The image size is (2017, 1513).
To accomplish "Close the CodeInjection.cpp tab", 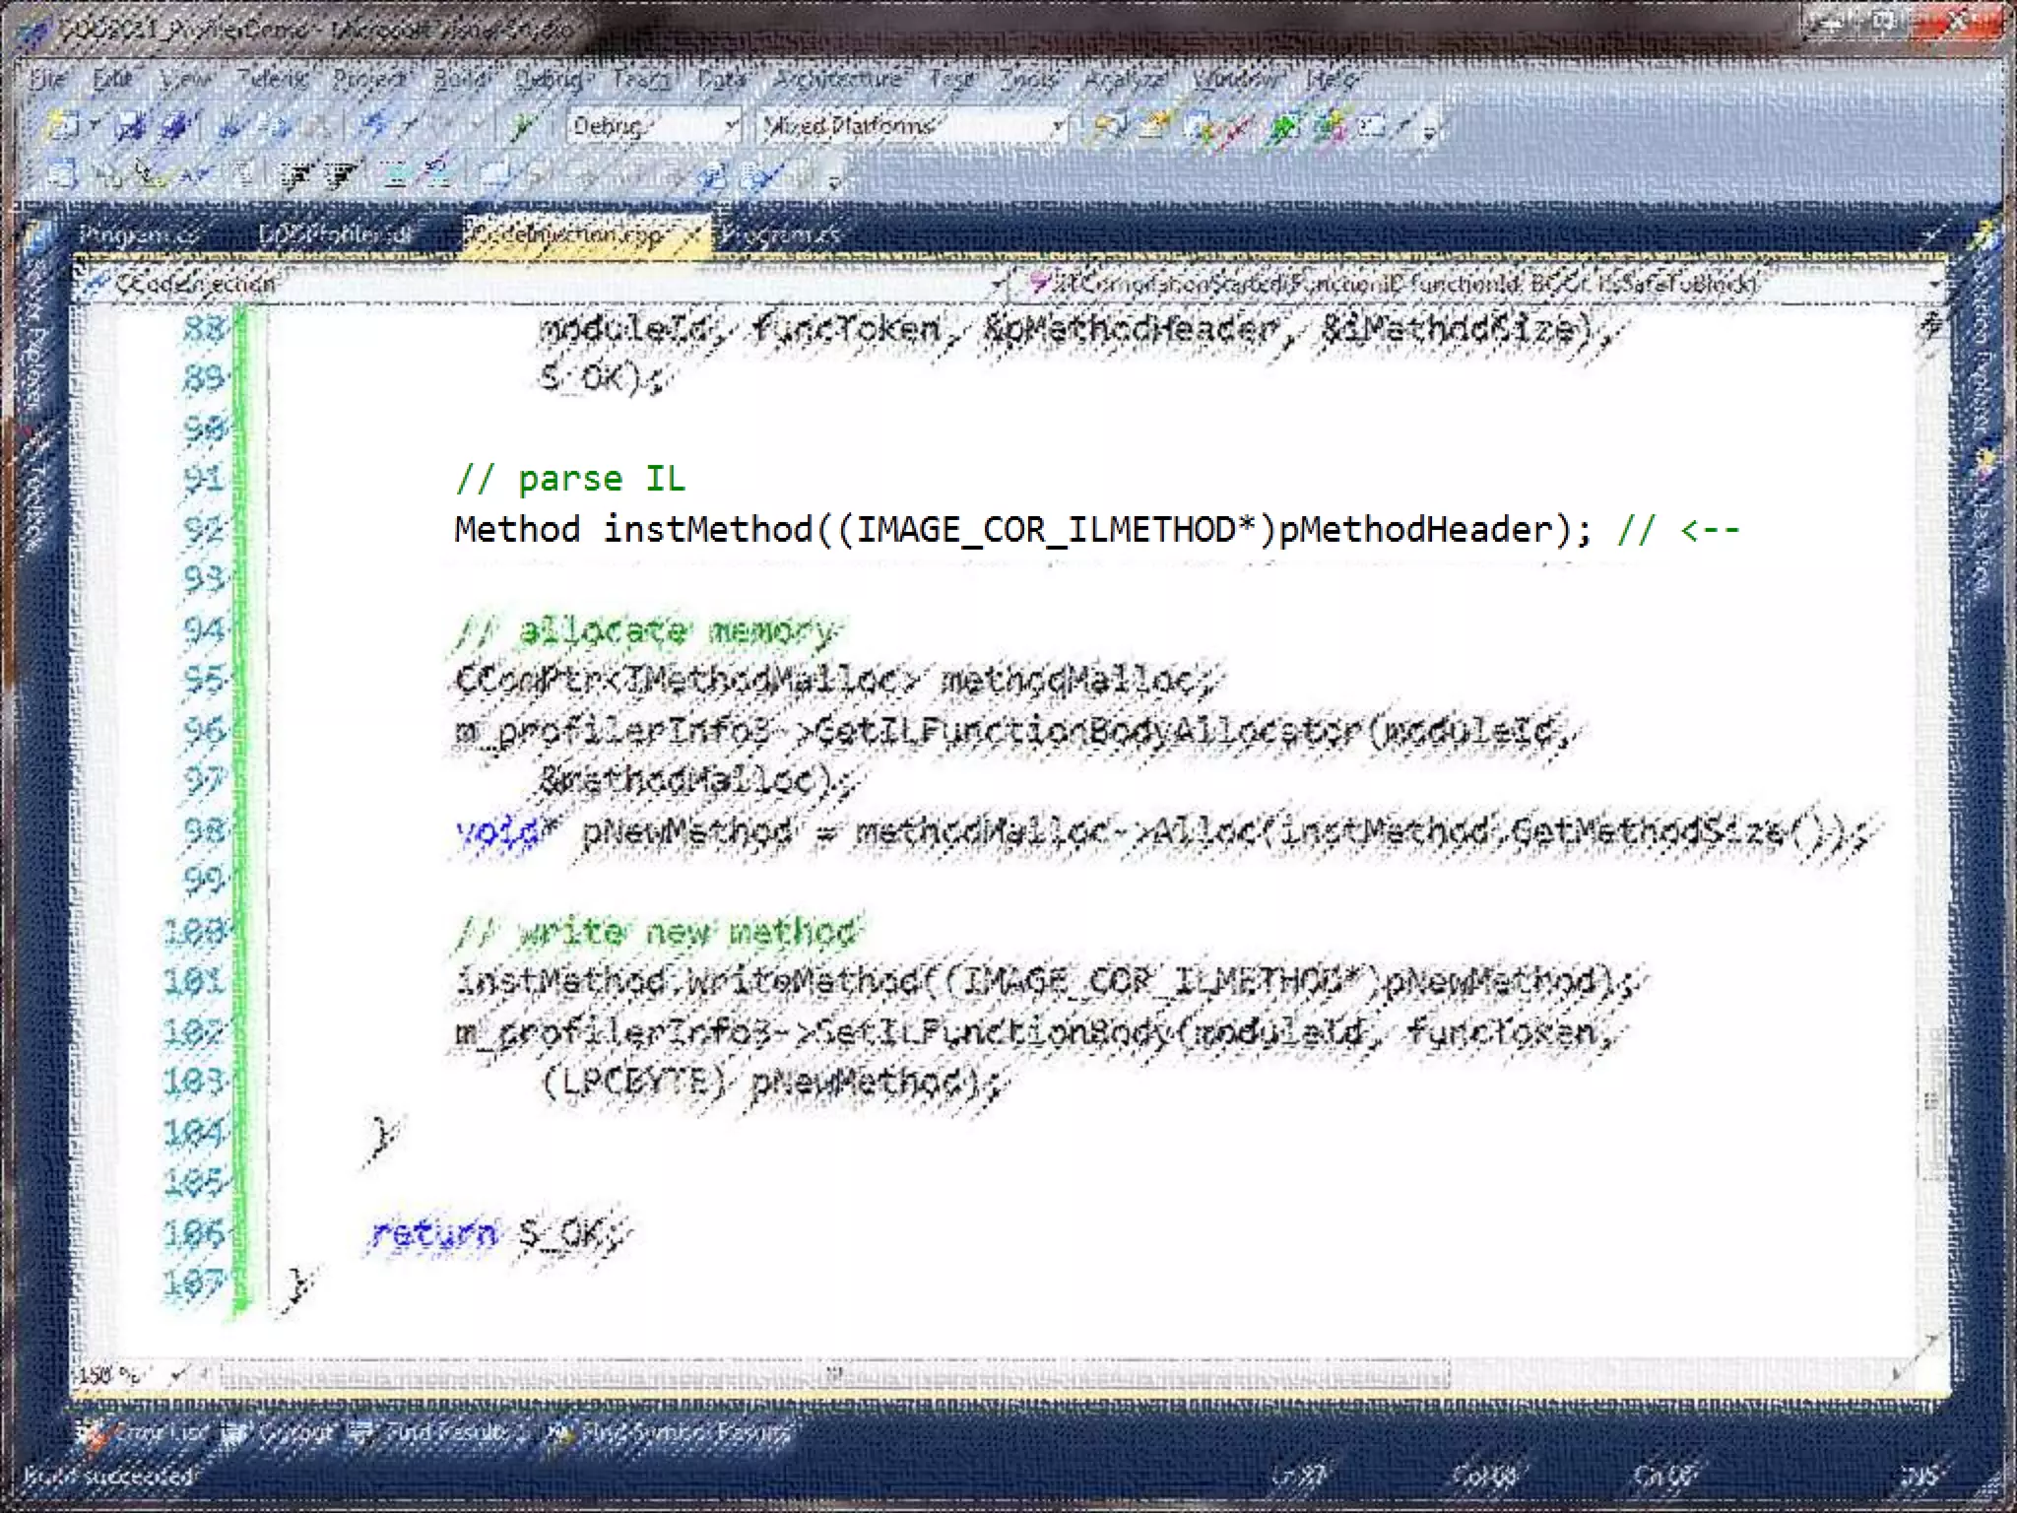I will pos(692,235).
